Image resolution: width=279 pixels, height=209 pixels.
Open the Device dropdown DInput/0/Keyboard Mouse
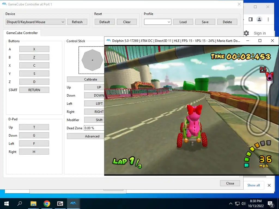pos(35,22)
